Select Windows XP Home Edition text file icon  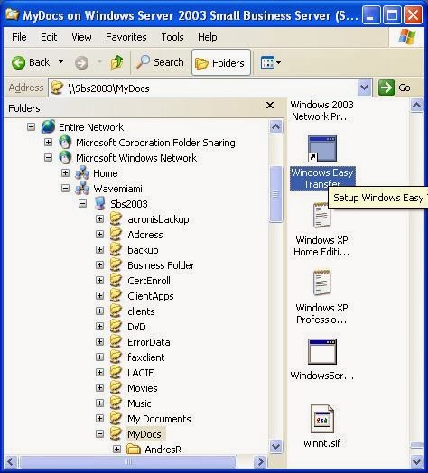click(321, 216)
